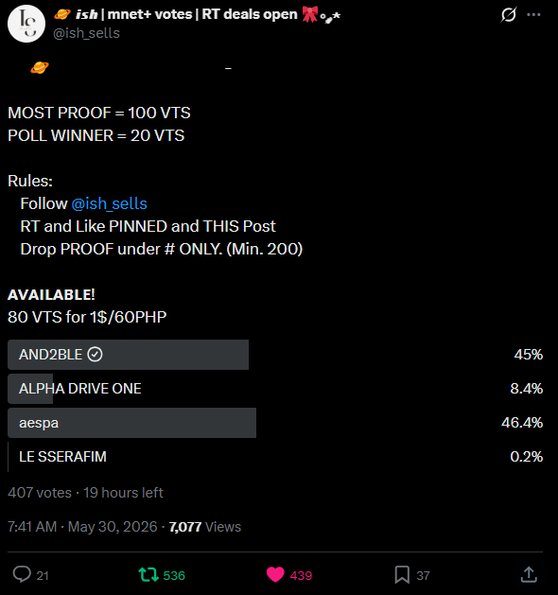558x595 pixels.
Task: Select the AND2BLE poll option
Action: coord(275,355)
